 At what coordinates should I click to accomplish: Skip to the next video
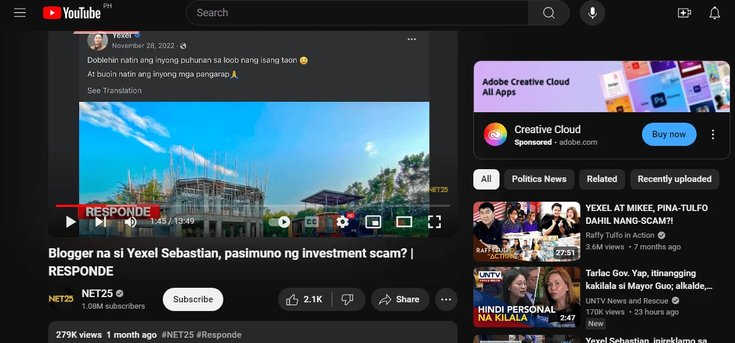pos(101,221)
